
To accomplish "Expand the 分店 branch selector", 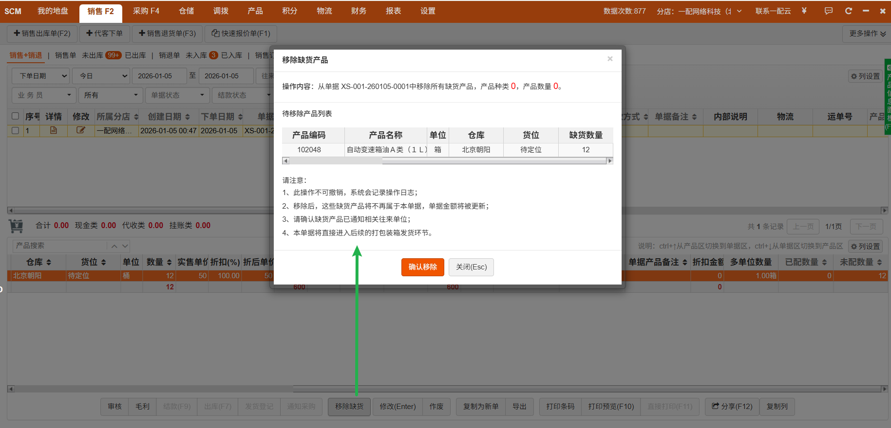I will [739, 11].
